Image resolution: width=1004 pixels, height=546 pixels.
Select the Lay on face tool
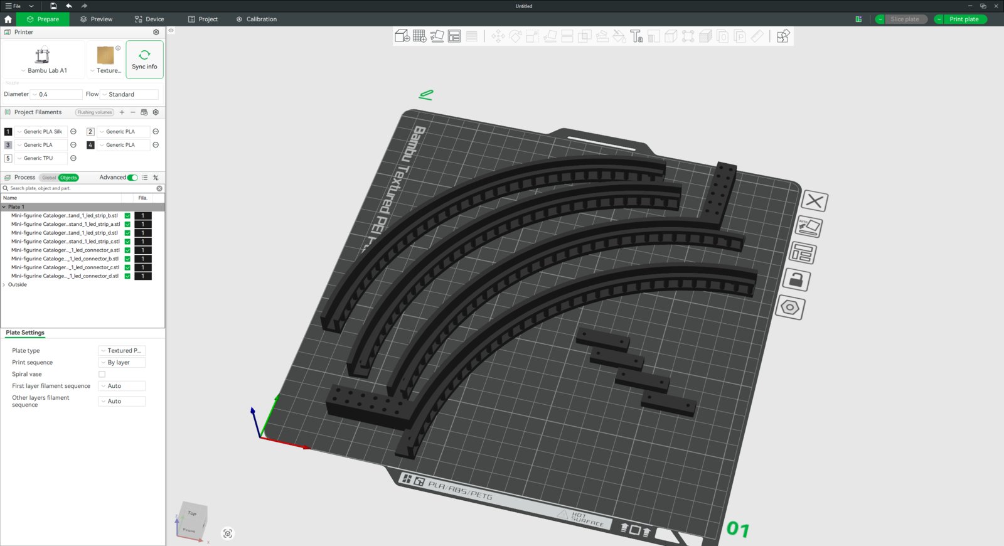pyautogui.click(x=550, y=36)
